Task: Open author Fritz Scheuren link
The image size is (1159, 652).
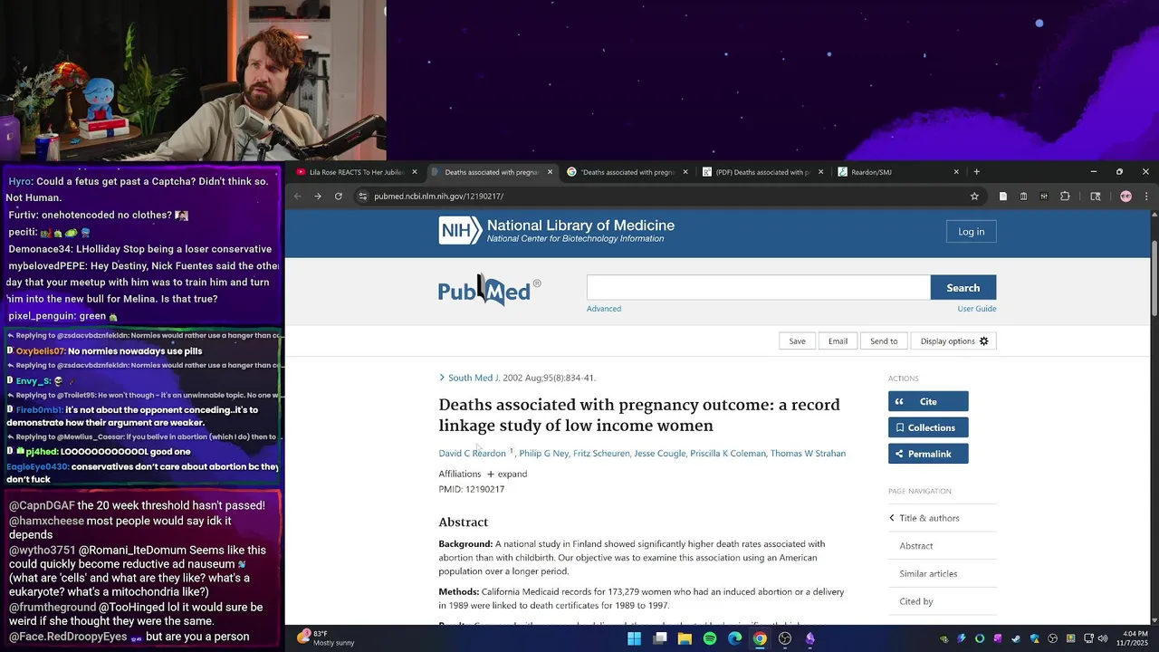Action: [601, 453]
